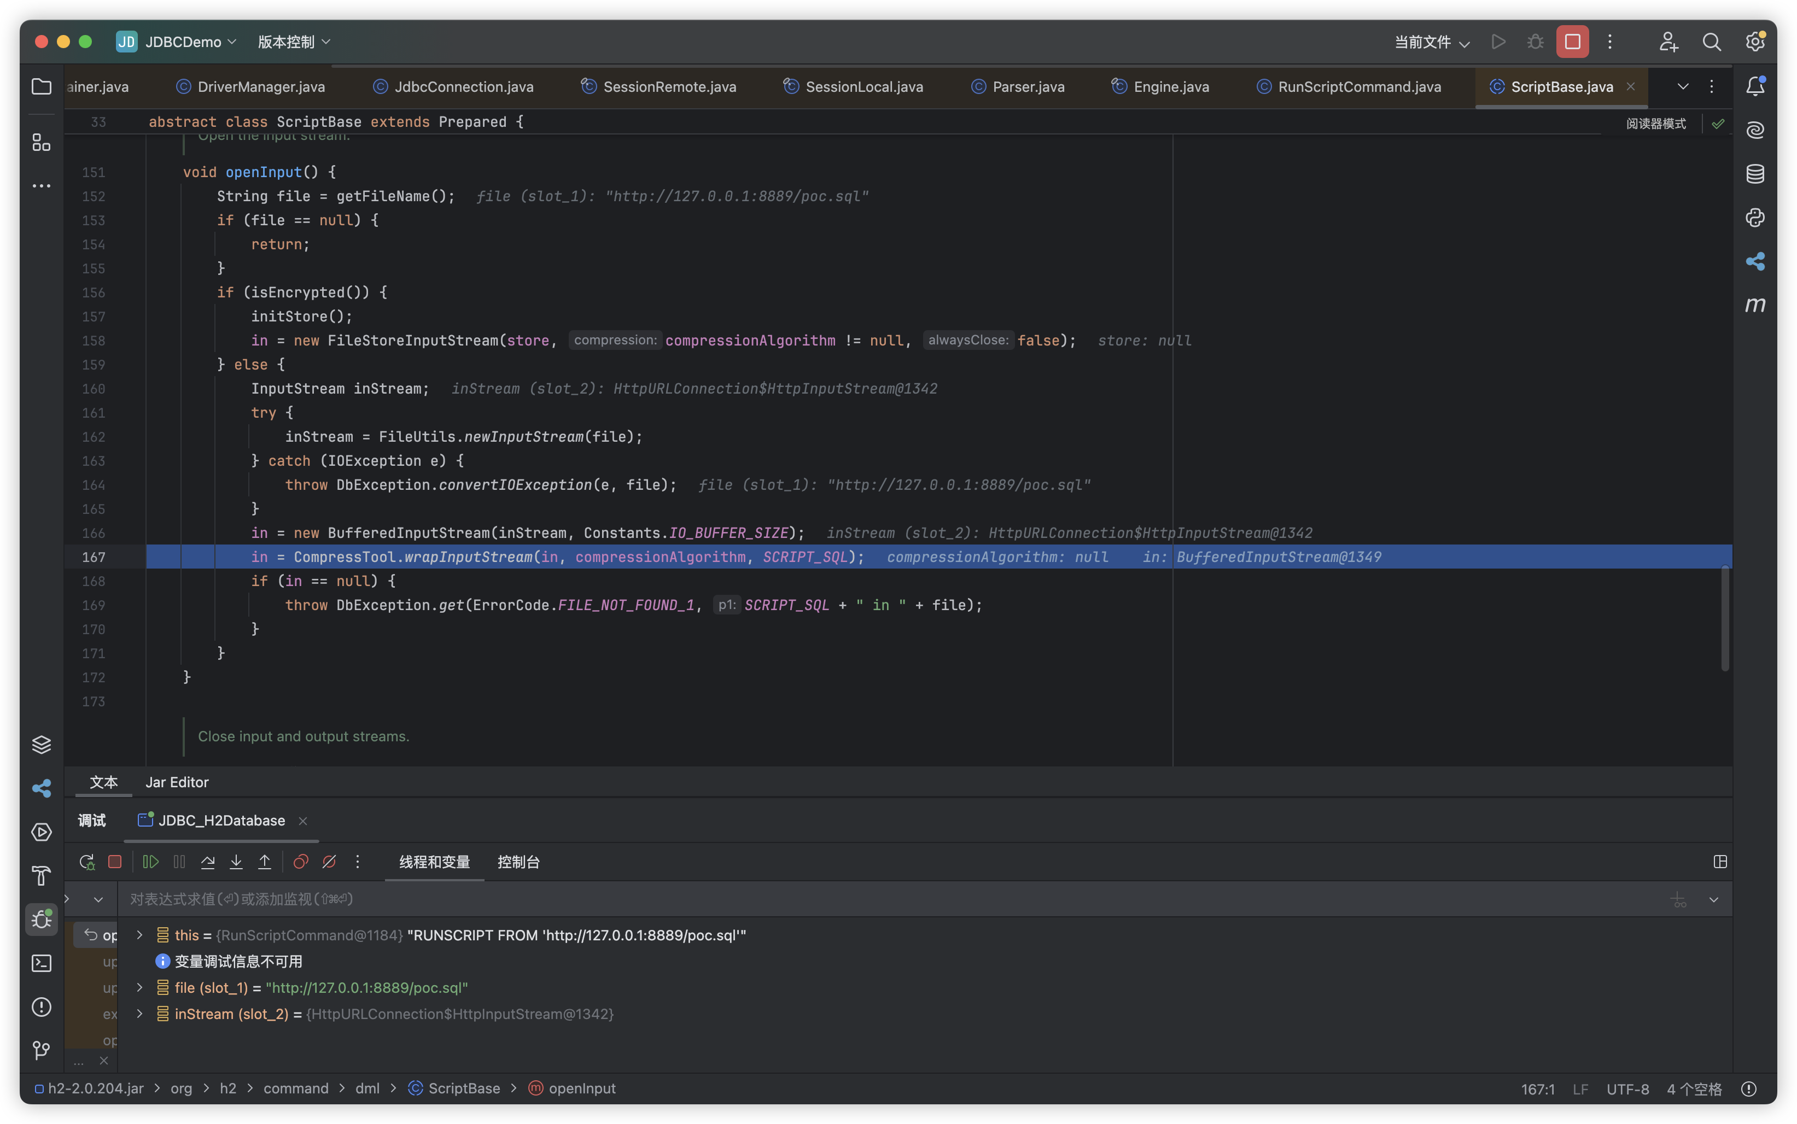Open the Services run panel

pyautogui.click(x=42, y=832)
